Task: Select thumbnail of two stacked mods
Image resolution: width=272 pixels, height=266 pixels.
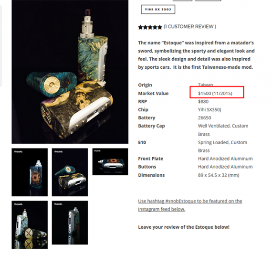Action: (x=70, y=172)
